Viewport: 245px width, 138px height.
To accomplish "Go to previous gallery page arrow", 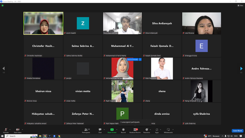I will (3, 68).
